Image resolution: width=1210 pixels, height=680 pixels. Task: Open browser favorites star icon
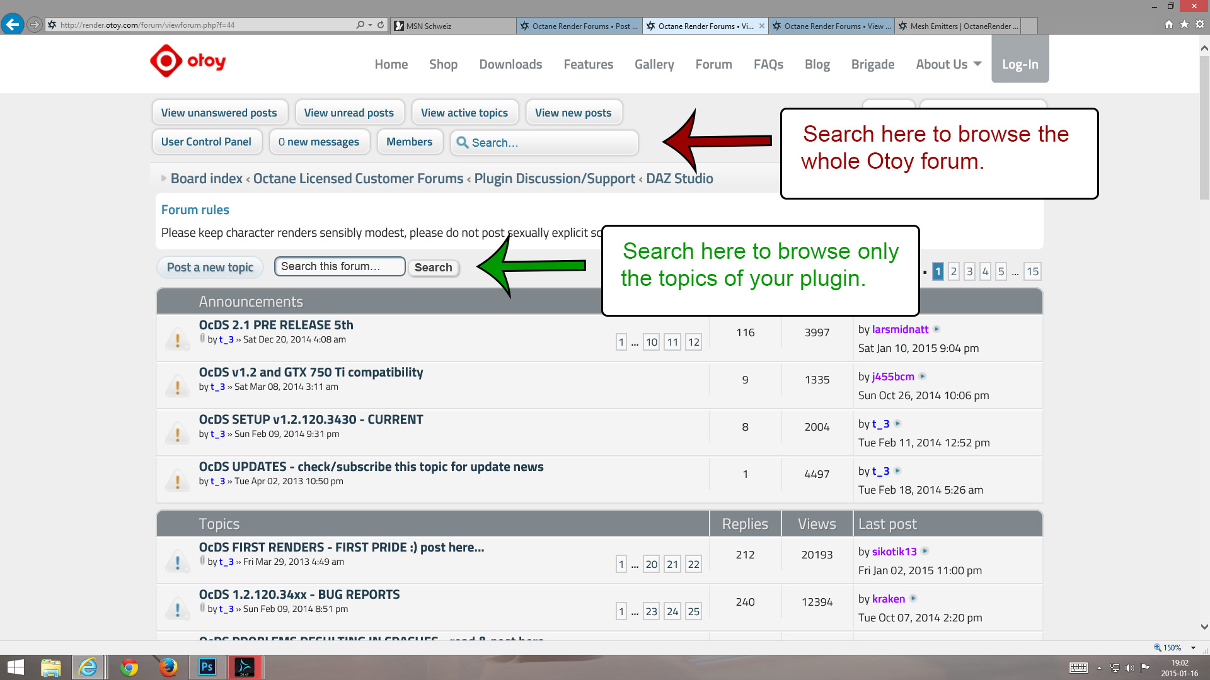point(1184,25)
